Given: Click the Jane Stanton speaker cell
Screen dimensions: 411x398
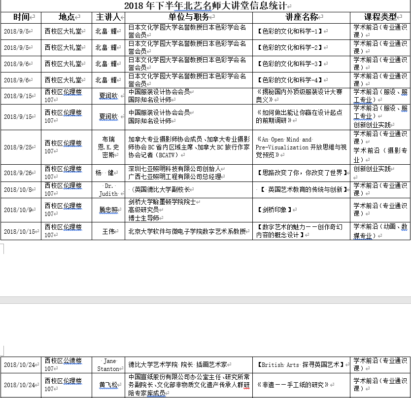Looking at the screenshot, I should point(108,364).
